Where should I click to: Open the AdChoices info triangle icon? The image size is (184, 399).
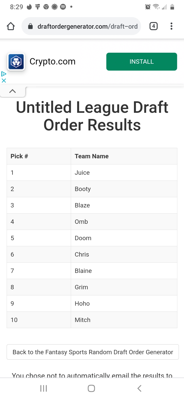pyautogui.click(x=4, y=74)
